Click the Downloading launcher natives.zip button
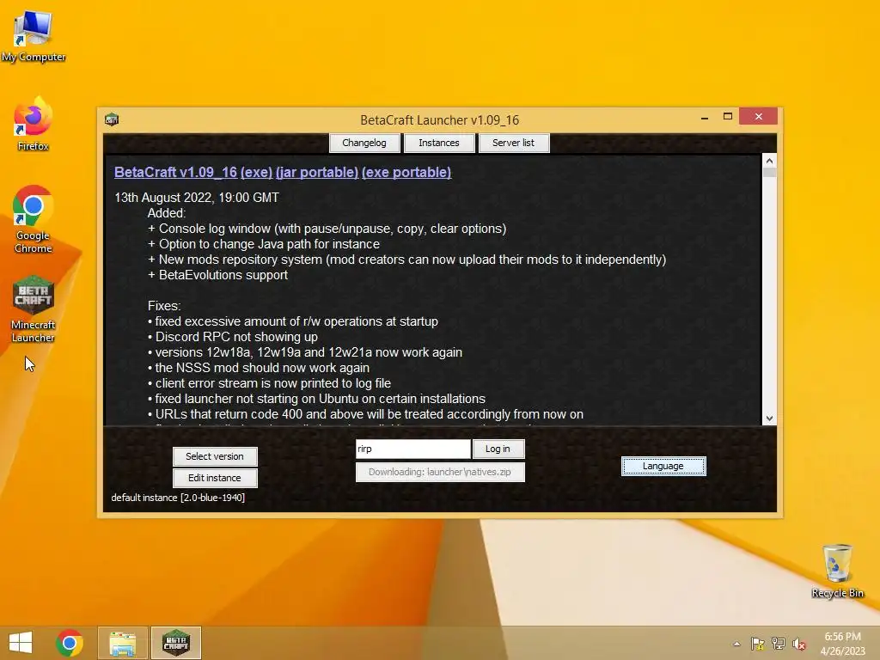The height and width of the screenshot is (660, 880). 440,472
